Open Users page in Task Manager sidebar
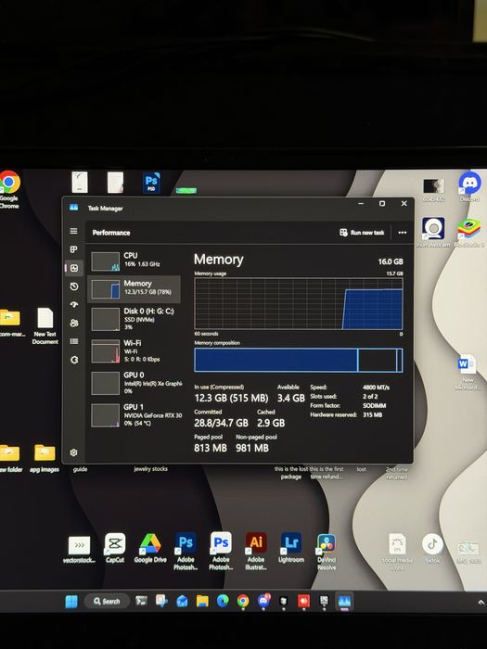This screenshot has height=649, width=487. click(x=74, y=323)
